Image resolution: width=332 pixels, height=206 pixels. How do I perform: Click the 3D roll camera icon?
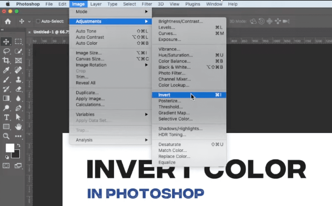(x=262, y=21)
